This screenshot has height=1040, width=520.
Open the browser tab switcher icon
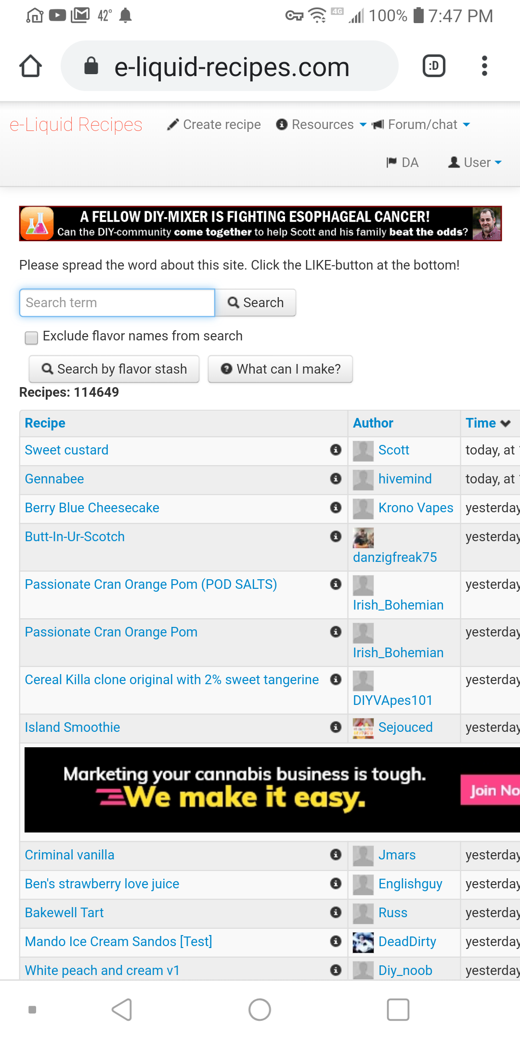(x=434, y=66)
